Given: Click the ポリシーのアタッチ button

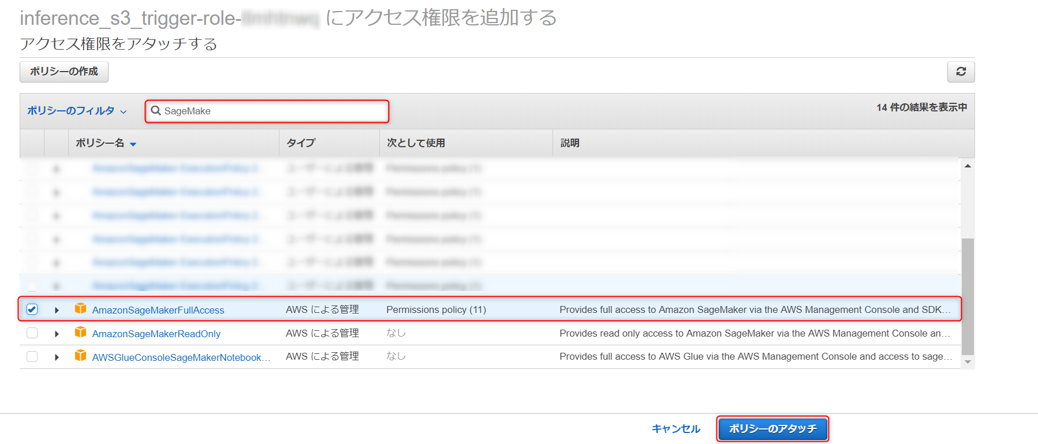Looking at the screenshot, I should (772, 429).
